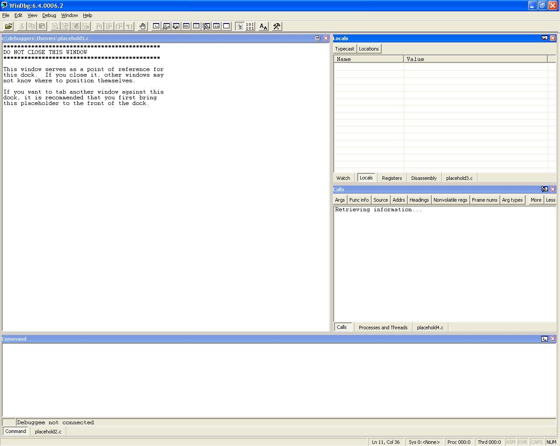Switch to the Processes and Threads tab
Image resolution: width=560 pixels, height=446 pixels.
(x=383, y=327)
